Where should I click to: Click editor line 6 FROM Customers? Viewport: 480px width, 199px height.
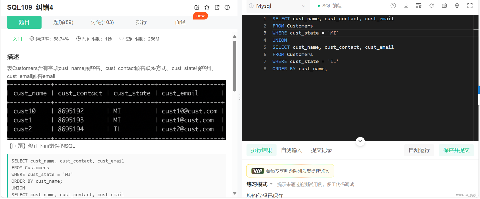[292, 54]
